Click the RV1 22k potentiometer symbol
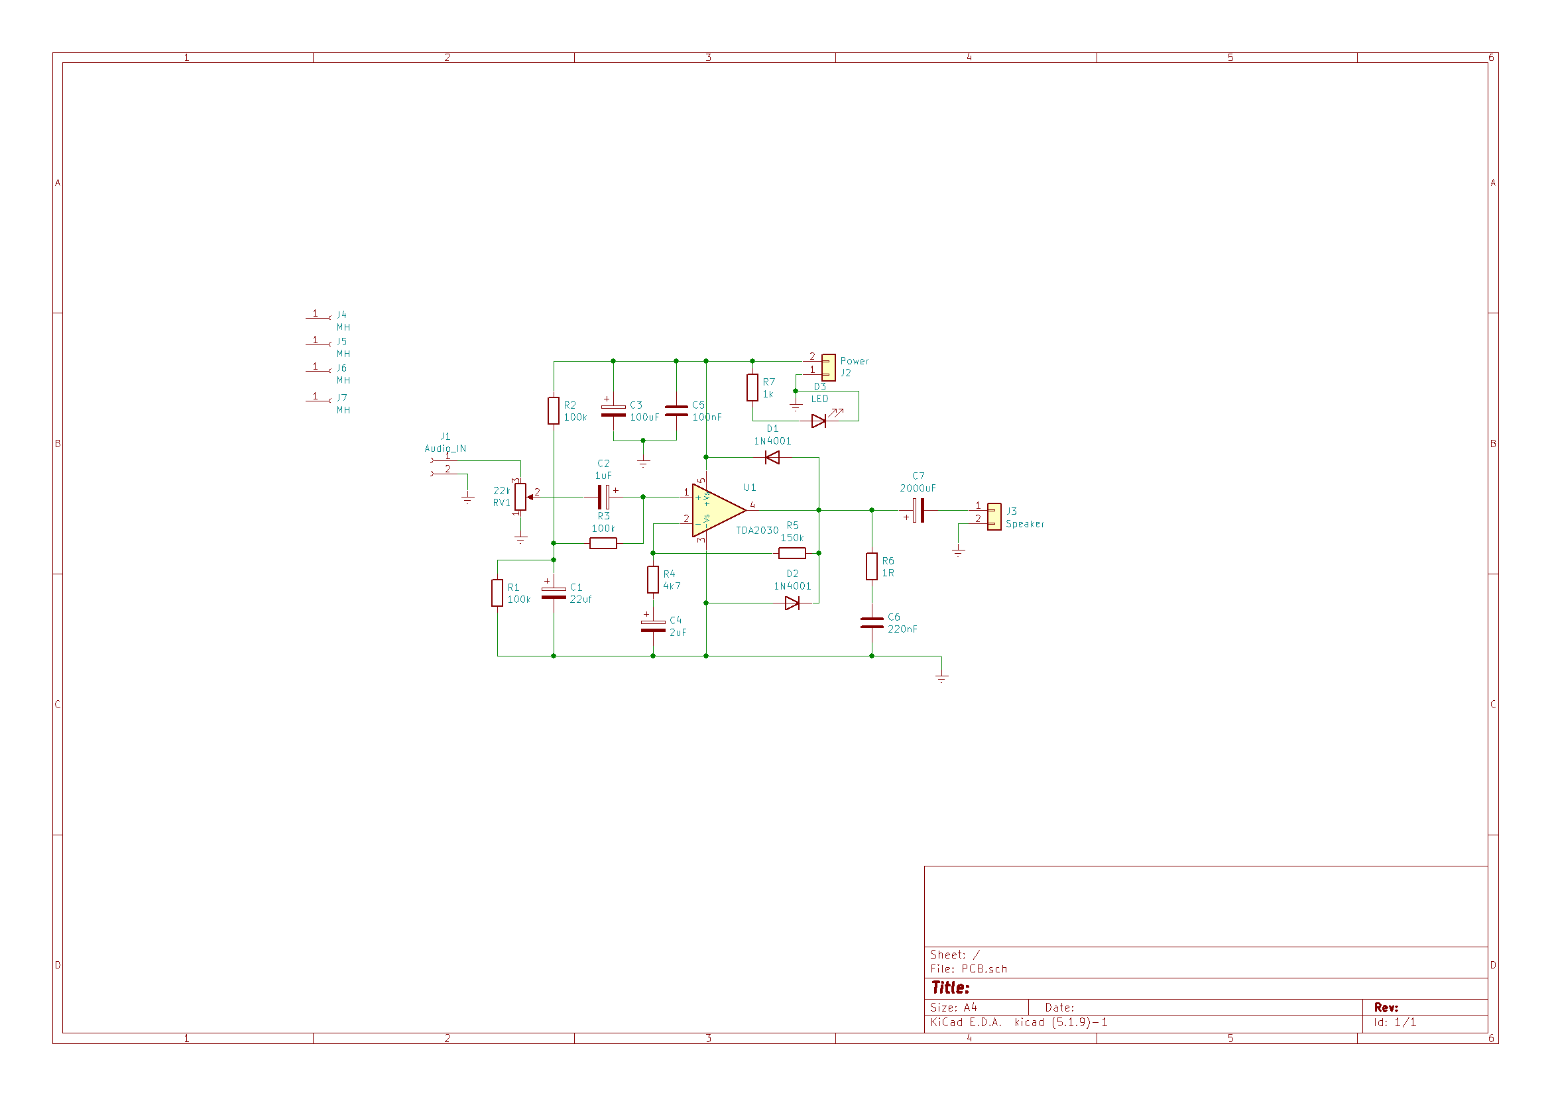 pyautogui.click(x=520, y=497)
